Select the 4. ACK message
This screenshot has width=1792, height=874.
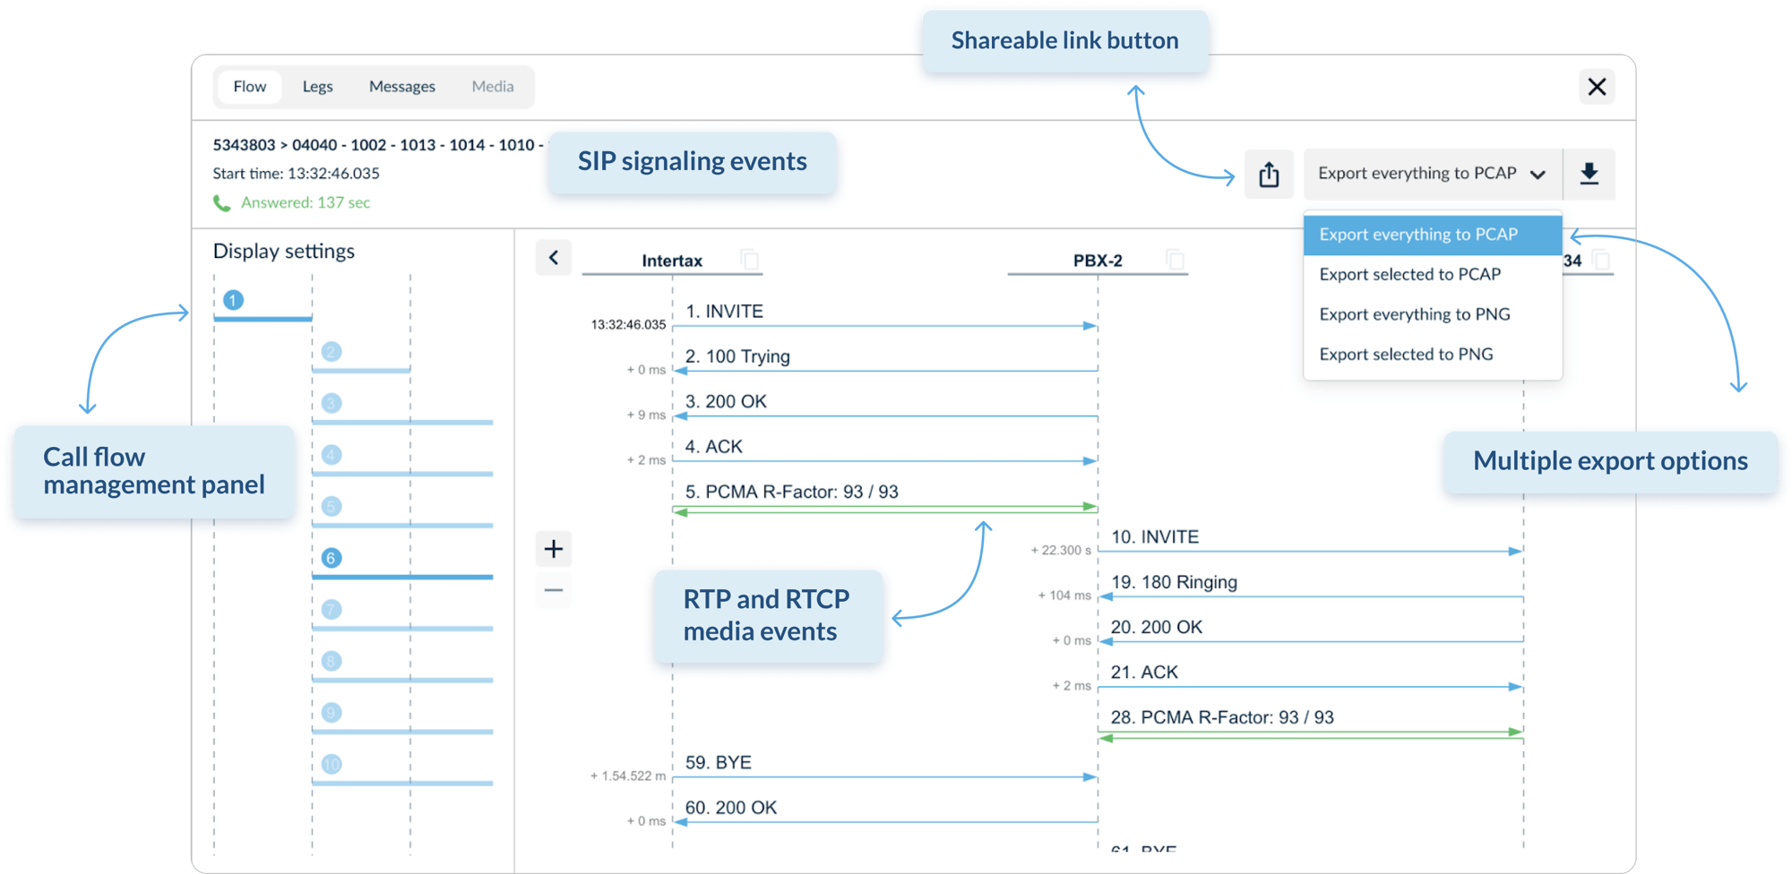(713, 447)
